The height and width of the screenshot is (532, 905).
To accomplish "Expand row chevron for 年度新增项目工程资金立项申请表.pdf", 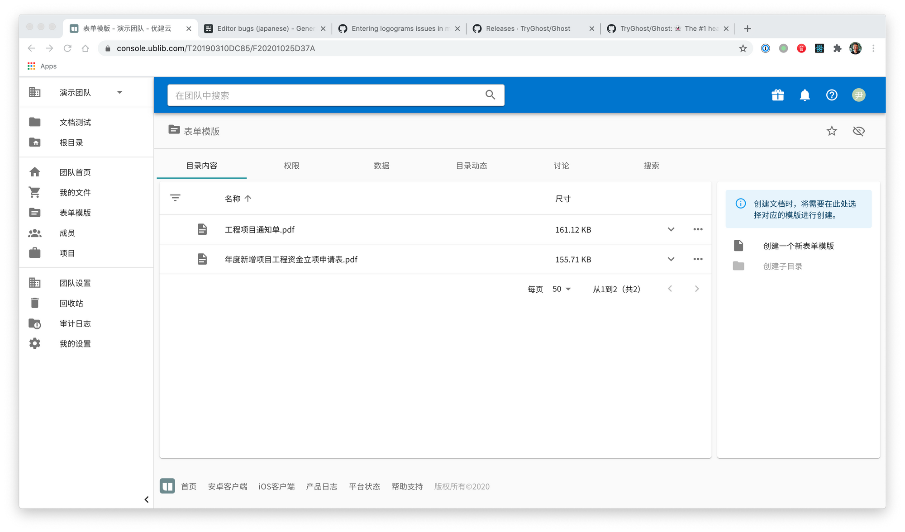I will pos(671,259).
